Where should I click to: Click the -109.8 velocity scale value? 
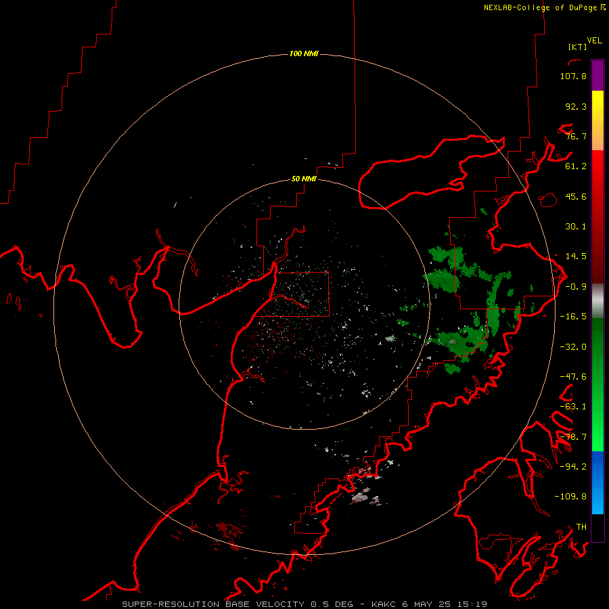pyautogui.click(x=570, y=497)
